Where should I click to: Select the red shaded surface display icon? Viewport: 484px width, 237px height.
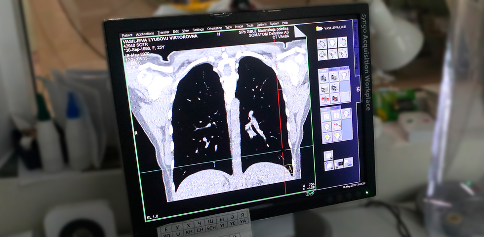coord(325,100)
